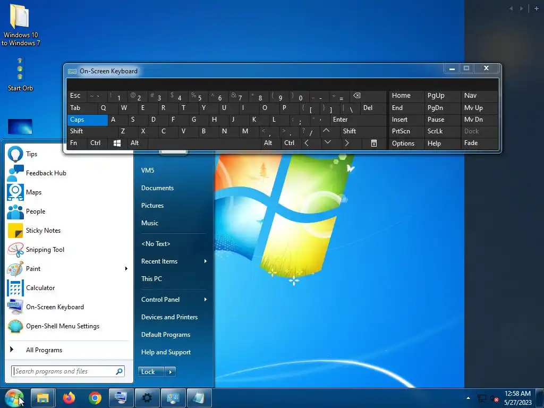Click the Lock button
The height and width of the screenshot is (408, 544).
coord(151,372)
